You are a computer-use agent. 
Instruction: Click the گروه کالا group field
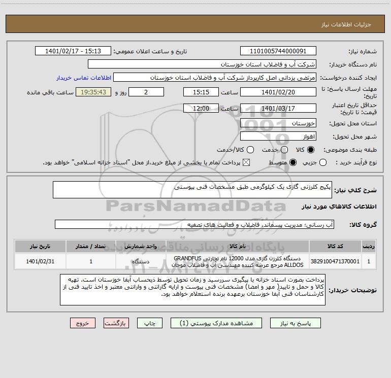(x=194, y=224)
